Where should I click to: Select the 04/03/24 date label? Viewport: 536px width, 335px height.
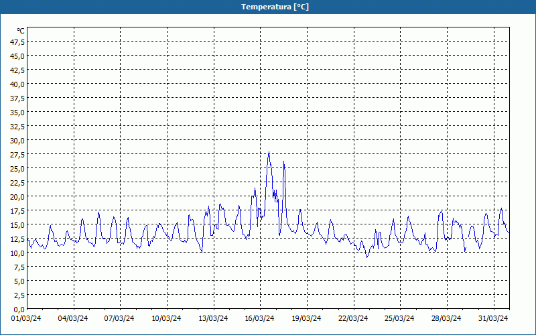click(x=73, y=319)
